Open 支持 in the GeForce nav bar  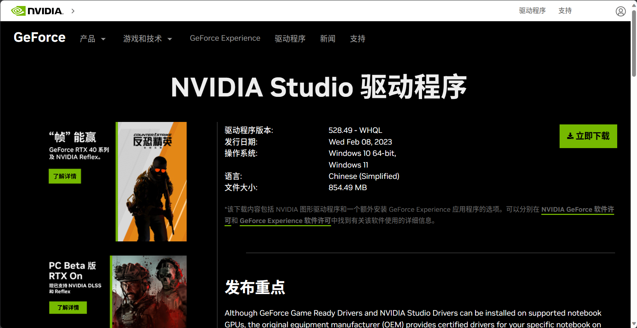[x=358, y=39]
